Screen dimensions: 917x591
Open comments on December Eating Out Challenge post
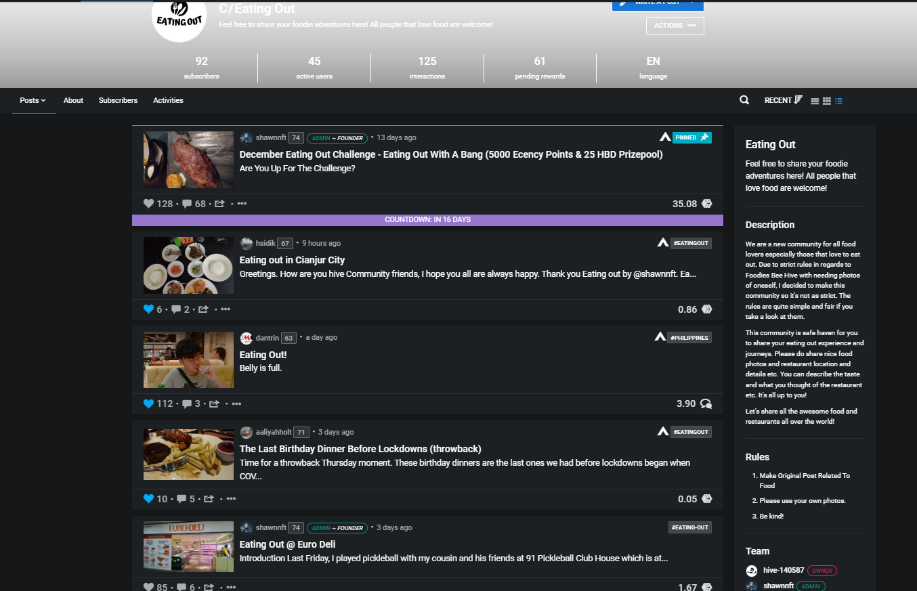pos(187,203)
